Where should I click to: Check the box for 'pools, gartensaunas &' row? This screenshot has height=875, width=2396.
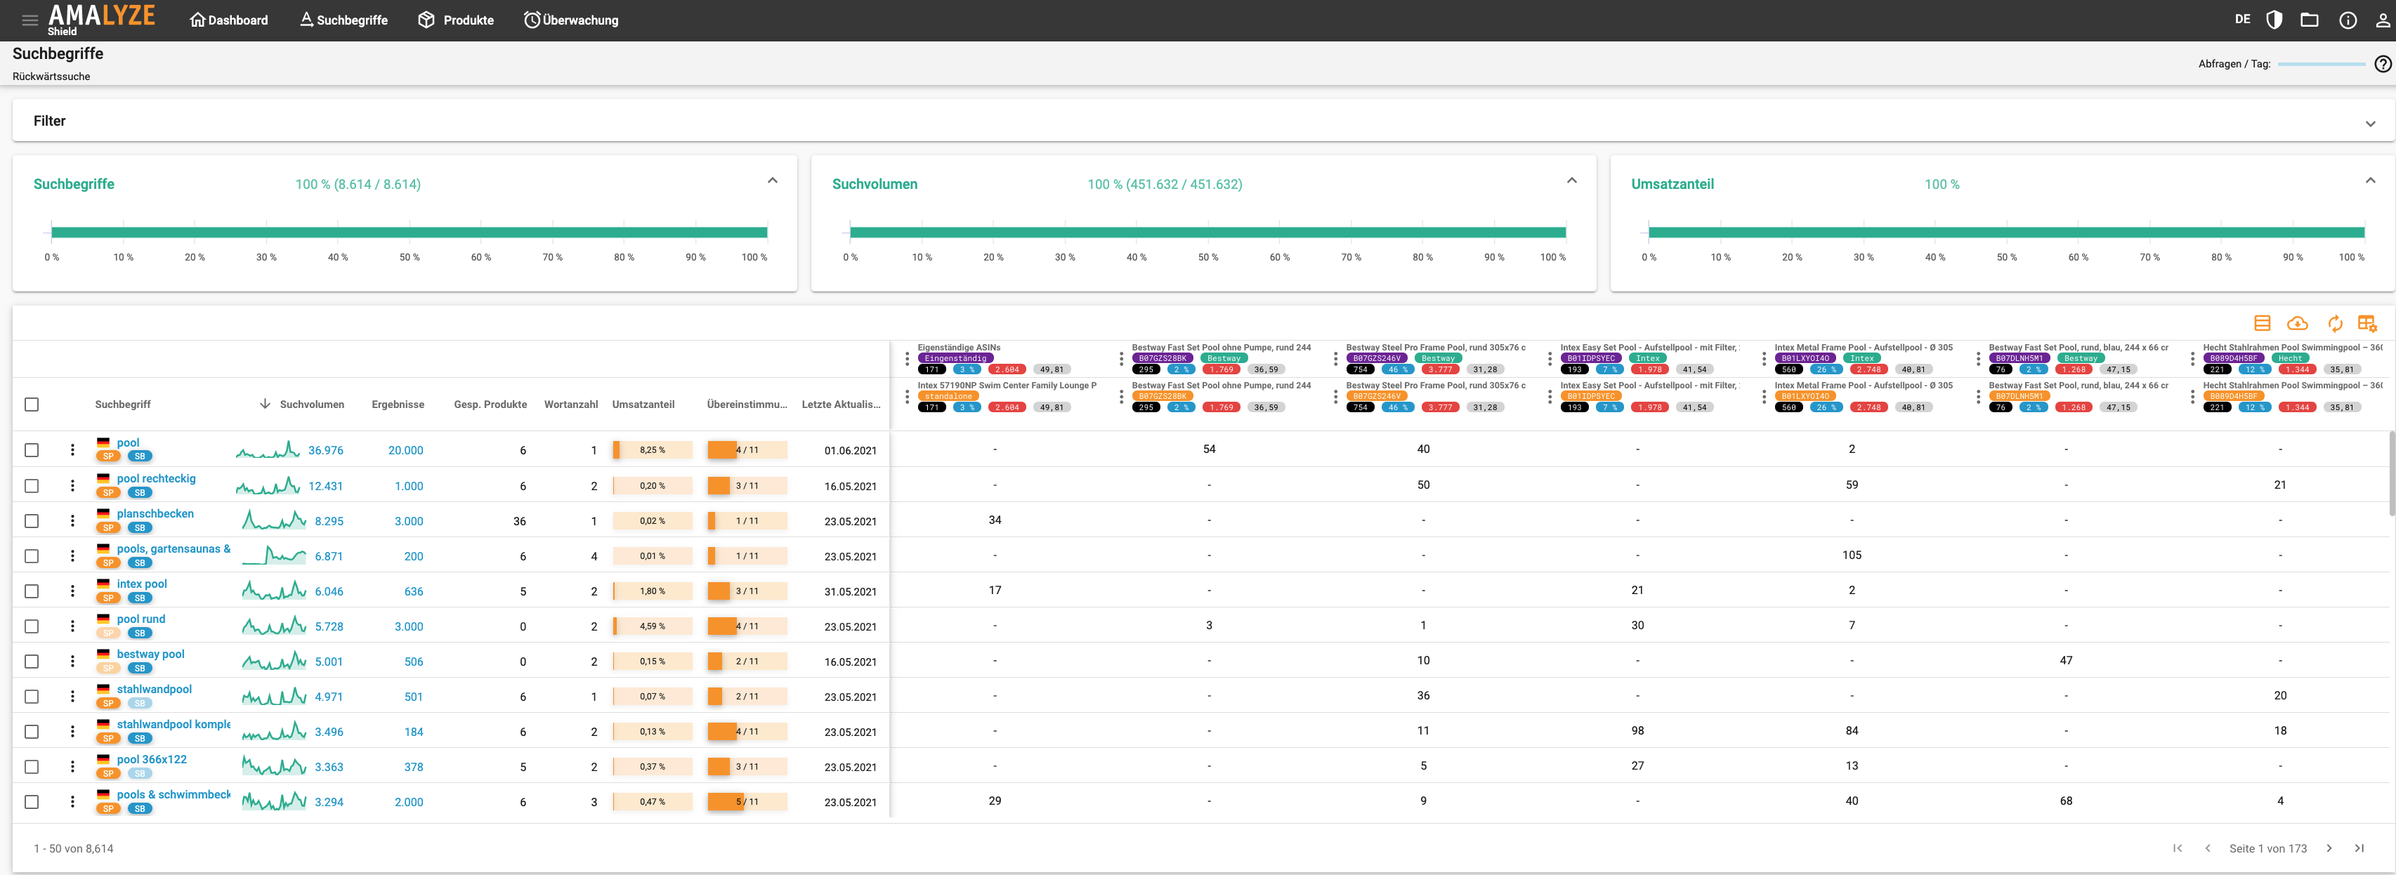coord(32,556)
